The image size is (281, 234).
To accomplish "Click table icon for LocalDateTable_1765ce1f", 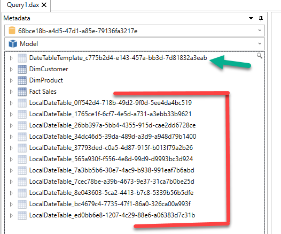I will 22,114.
